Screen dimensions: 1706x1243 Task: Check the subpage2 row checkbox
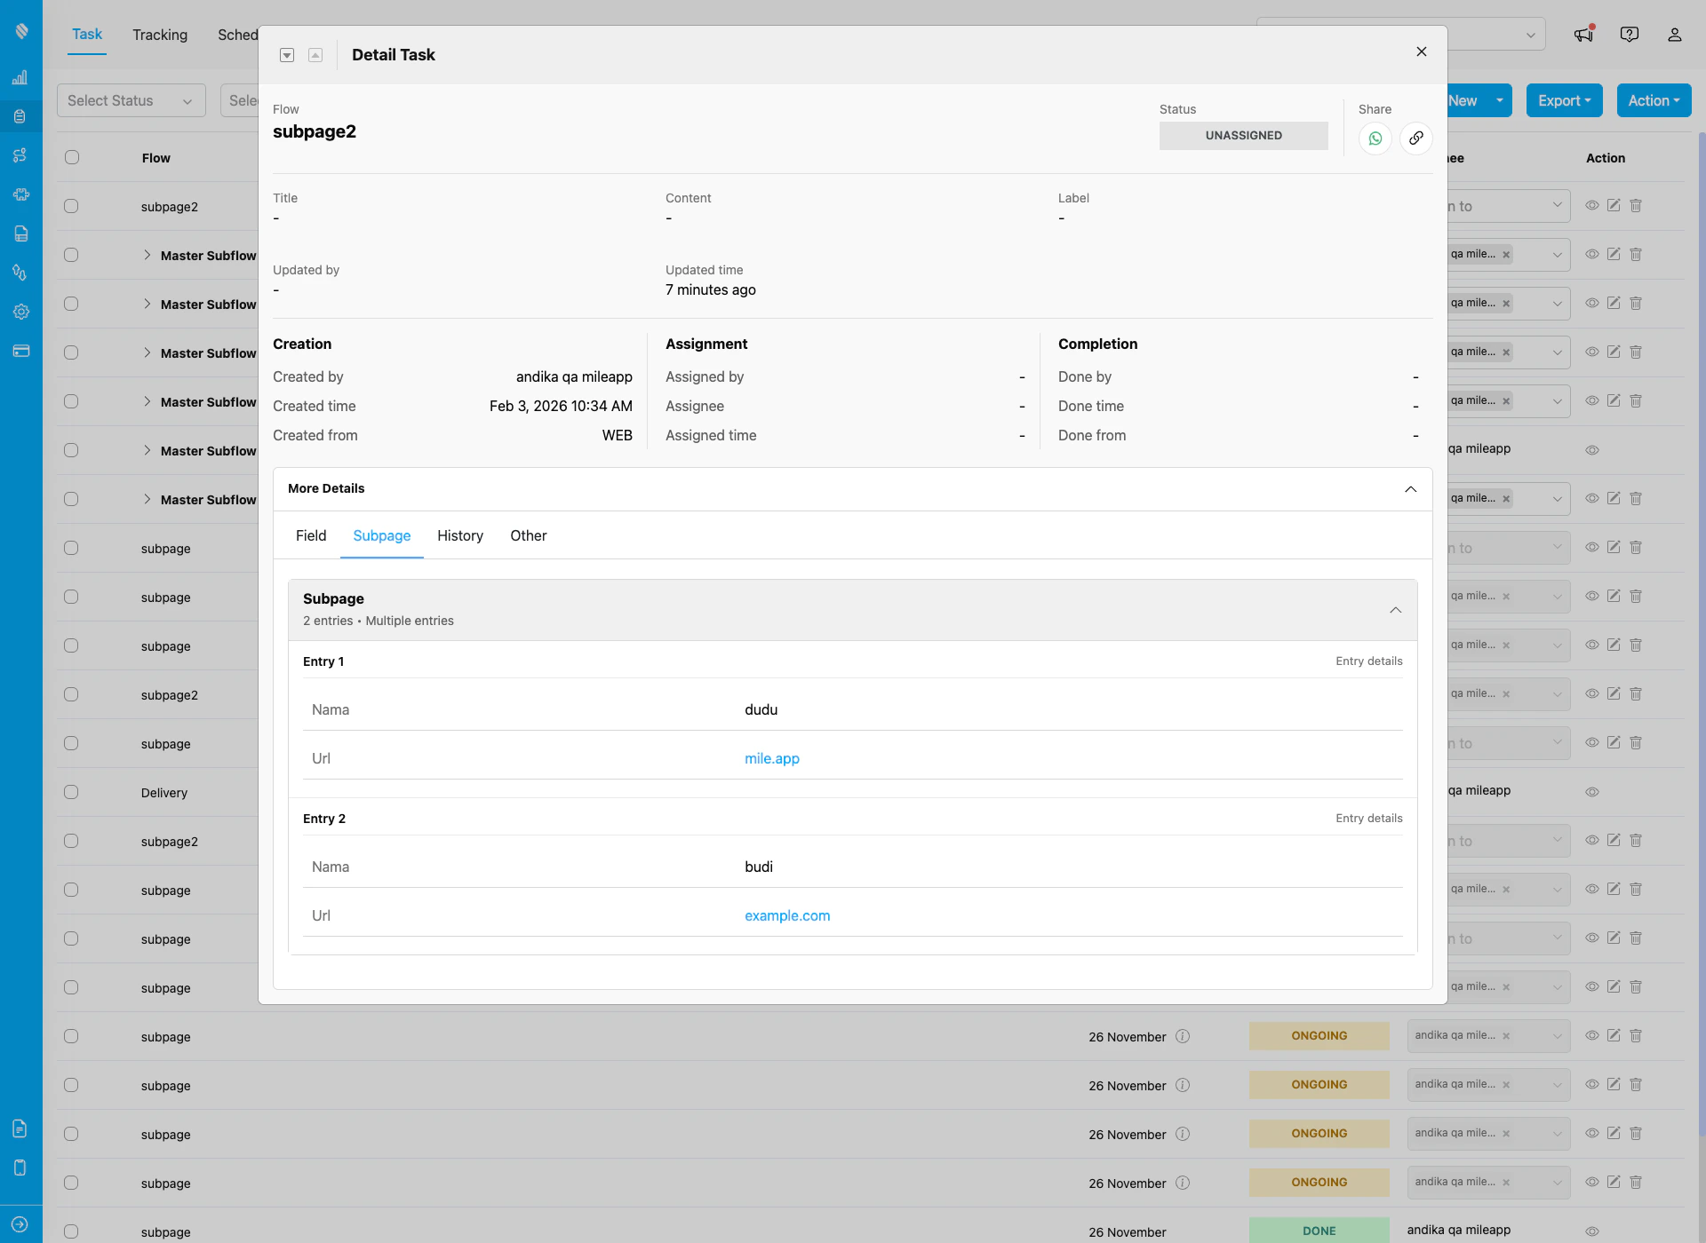click(71, 206)
